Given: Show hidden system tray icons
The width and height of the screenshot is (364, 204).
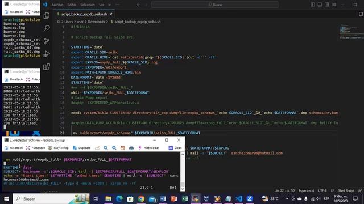Looking at the screenshot, I should coord(287,199).
